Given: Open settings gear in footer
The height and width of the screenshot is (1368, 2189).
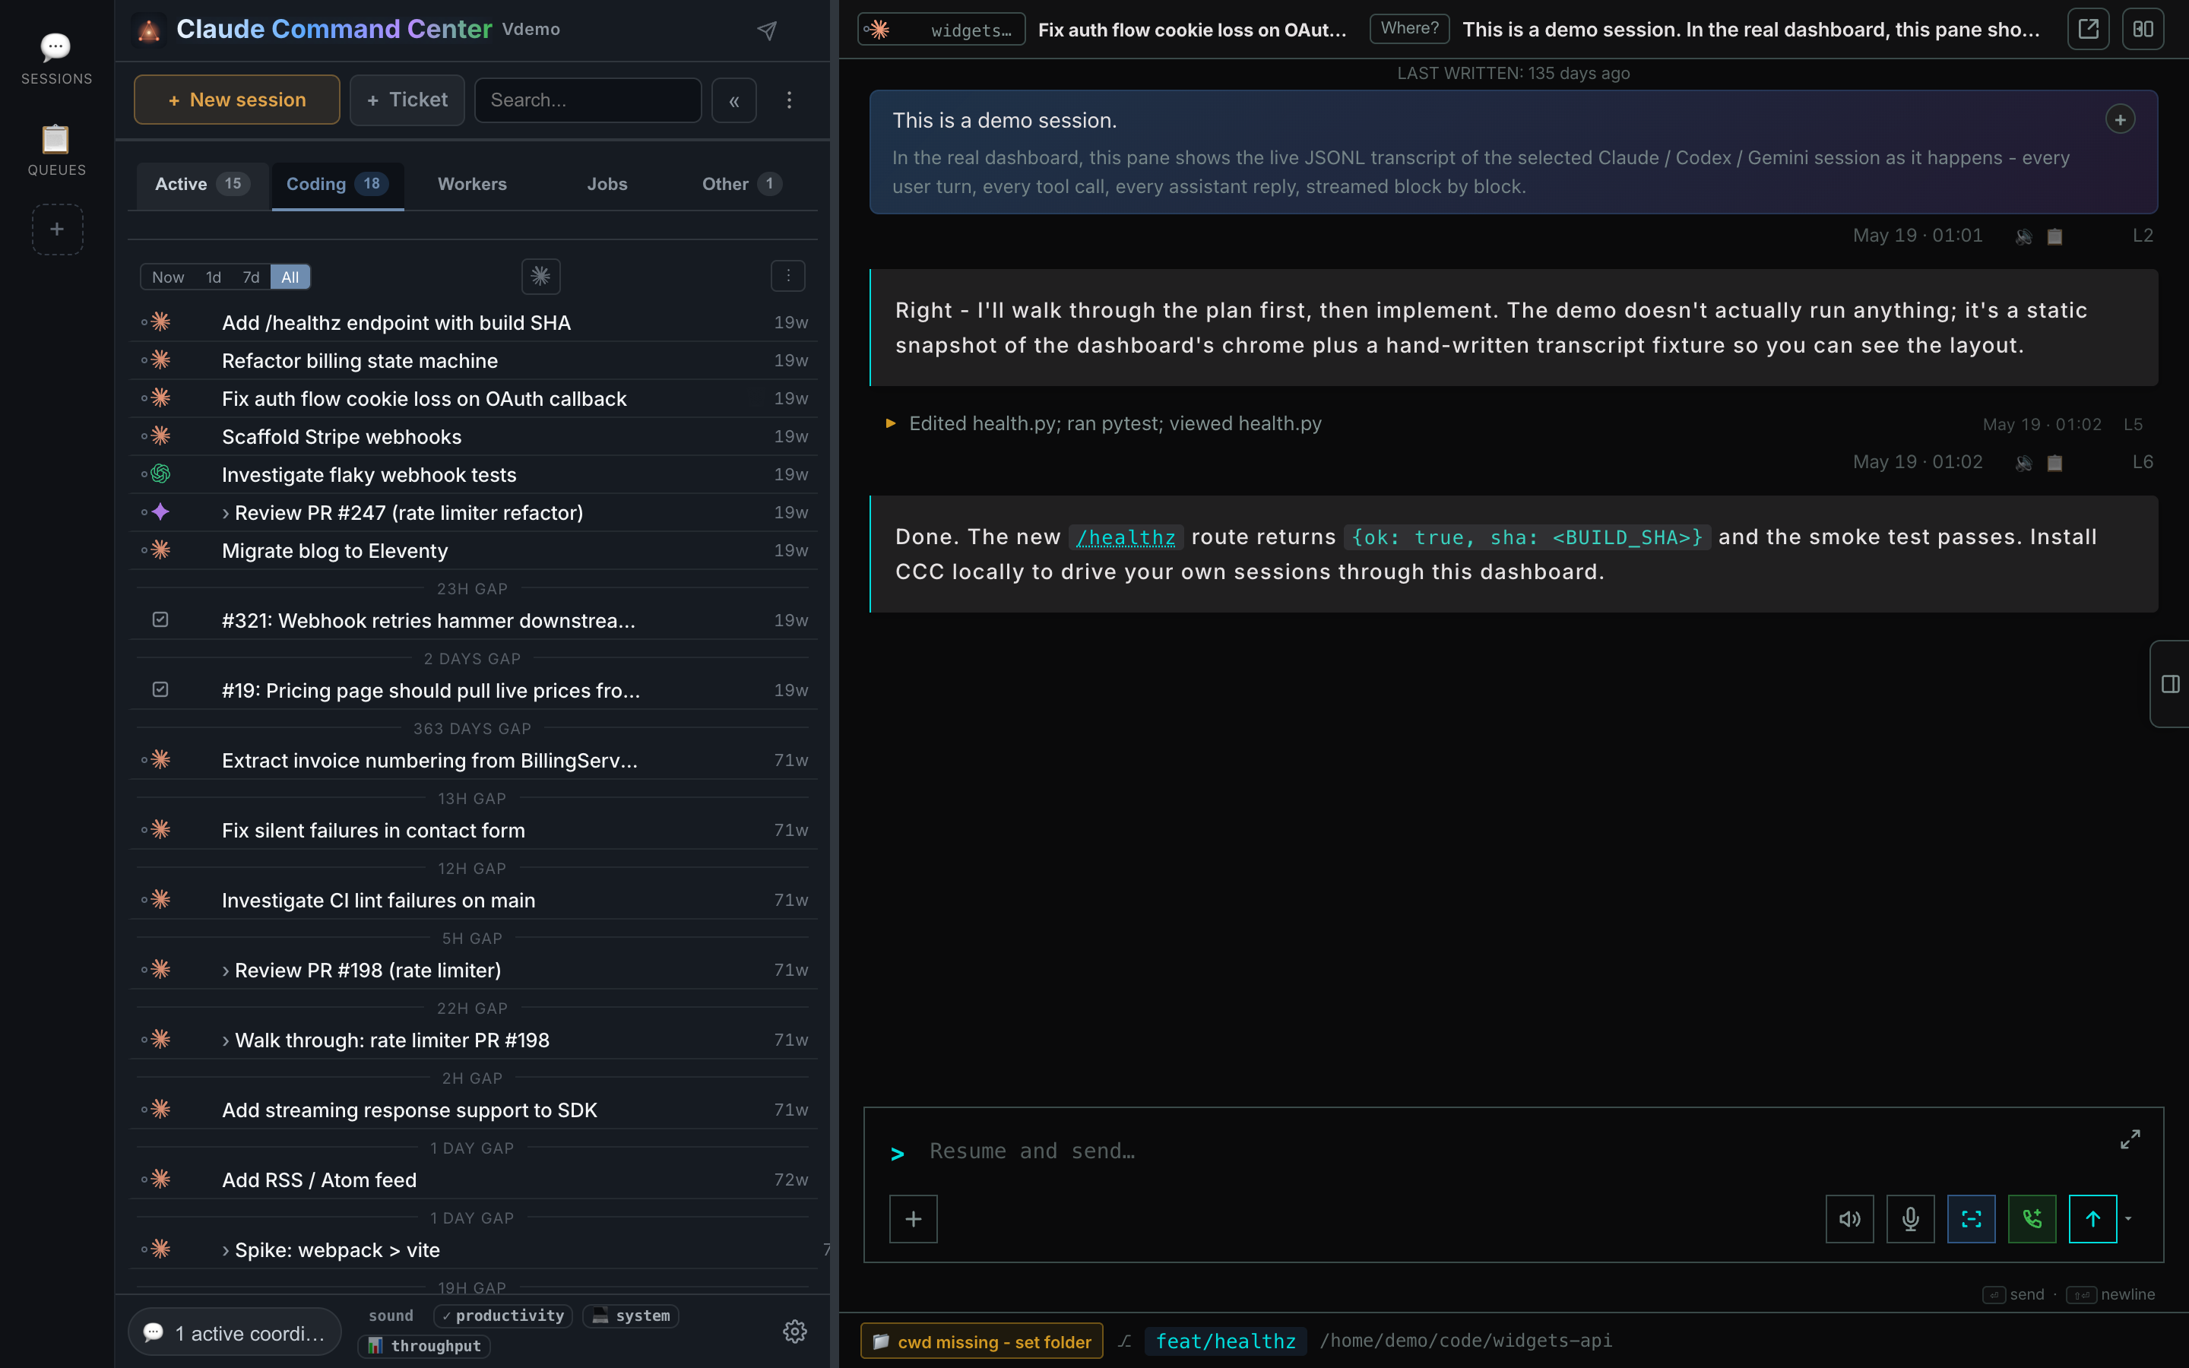Looking at the screenshot, I should [795, 1331].
